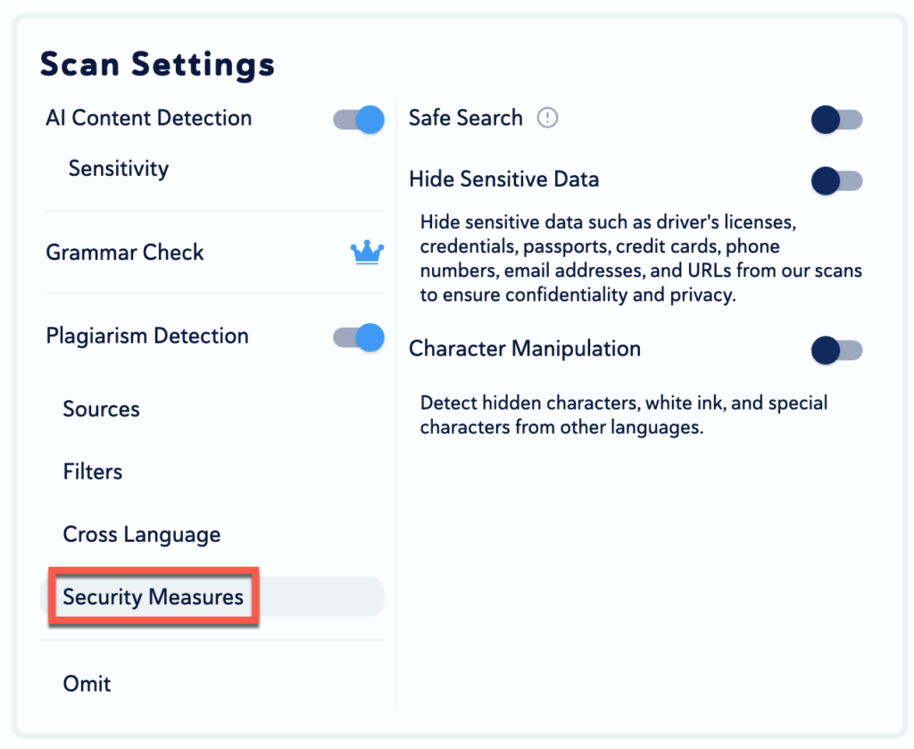Screen dimensions: 914x749
Task: Go to Cross Language settings
Action: tap(142, 535)
